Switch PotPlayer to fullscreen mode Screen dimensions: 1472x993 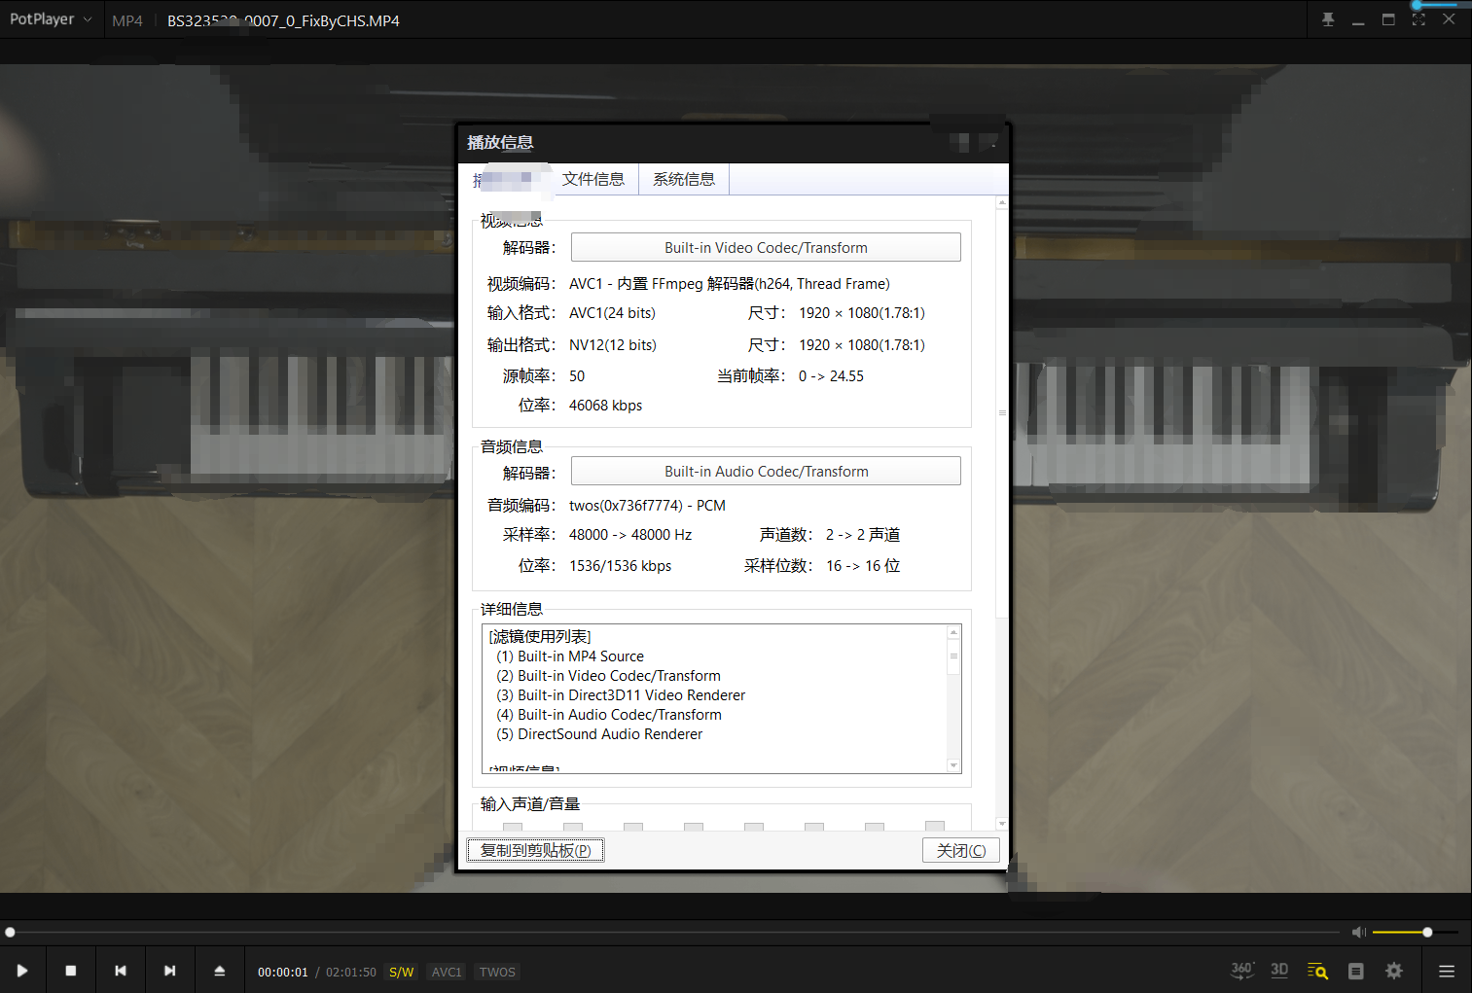click(1418, 19)
